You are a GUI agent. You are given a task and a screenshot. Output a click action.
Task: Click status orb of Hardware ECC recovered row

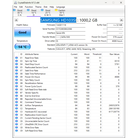coord(17,112)
